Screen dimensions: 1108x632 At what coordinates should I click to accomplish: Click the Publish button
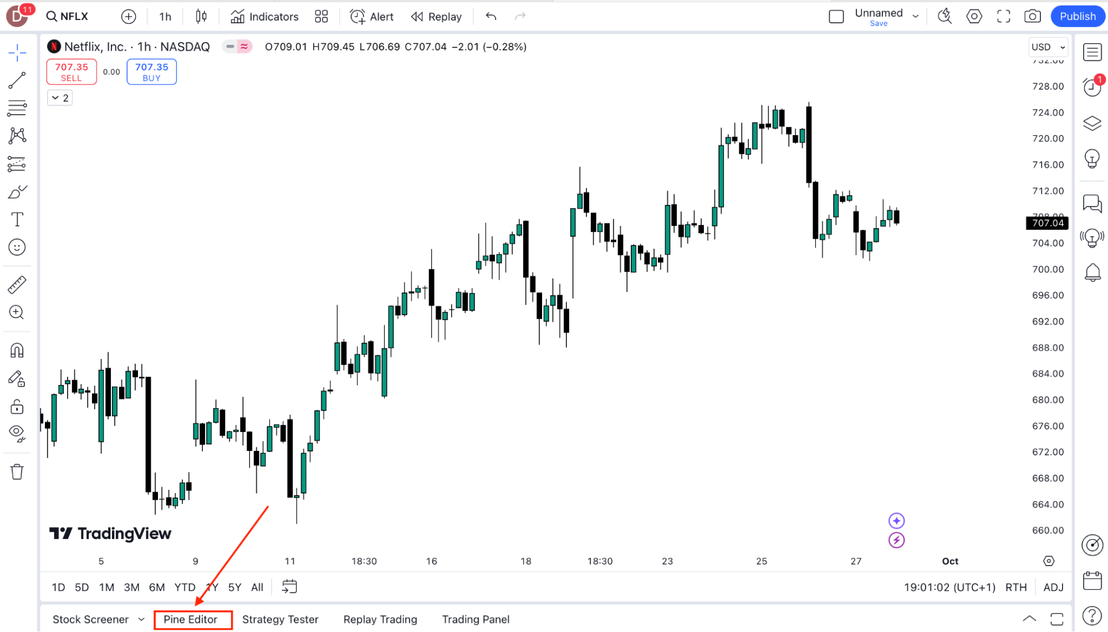tap(1078, 17)
